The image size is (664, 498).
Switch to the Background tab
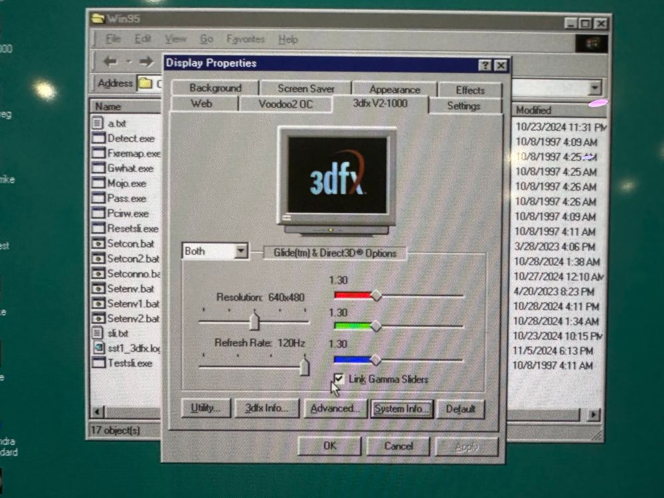tap(215, 88)
